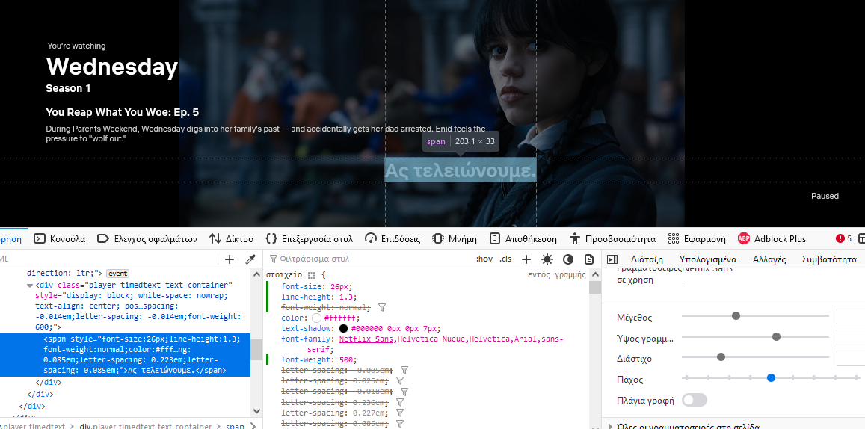Click filter icon beside letter-spacing: 0.025em
865x429 pixels.
400,380
